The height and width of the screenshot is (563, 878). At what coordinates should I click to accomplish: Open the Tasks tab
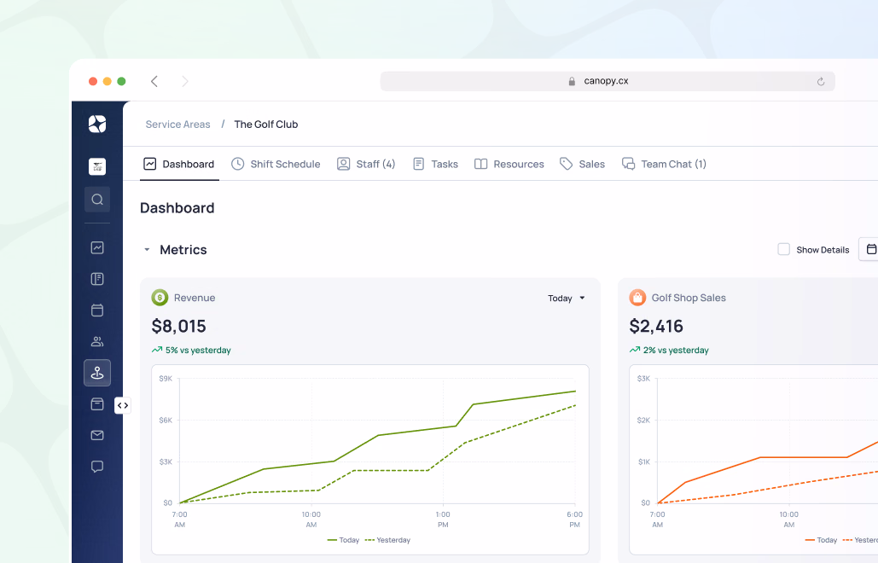pyautogui.click(x=436, y=164)
